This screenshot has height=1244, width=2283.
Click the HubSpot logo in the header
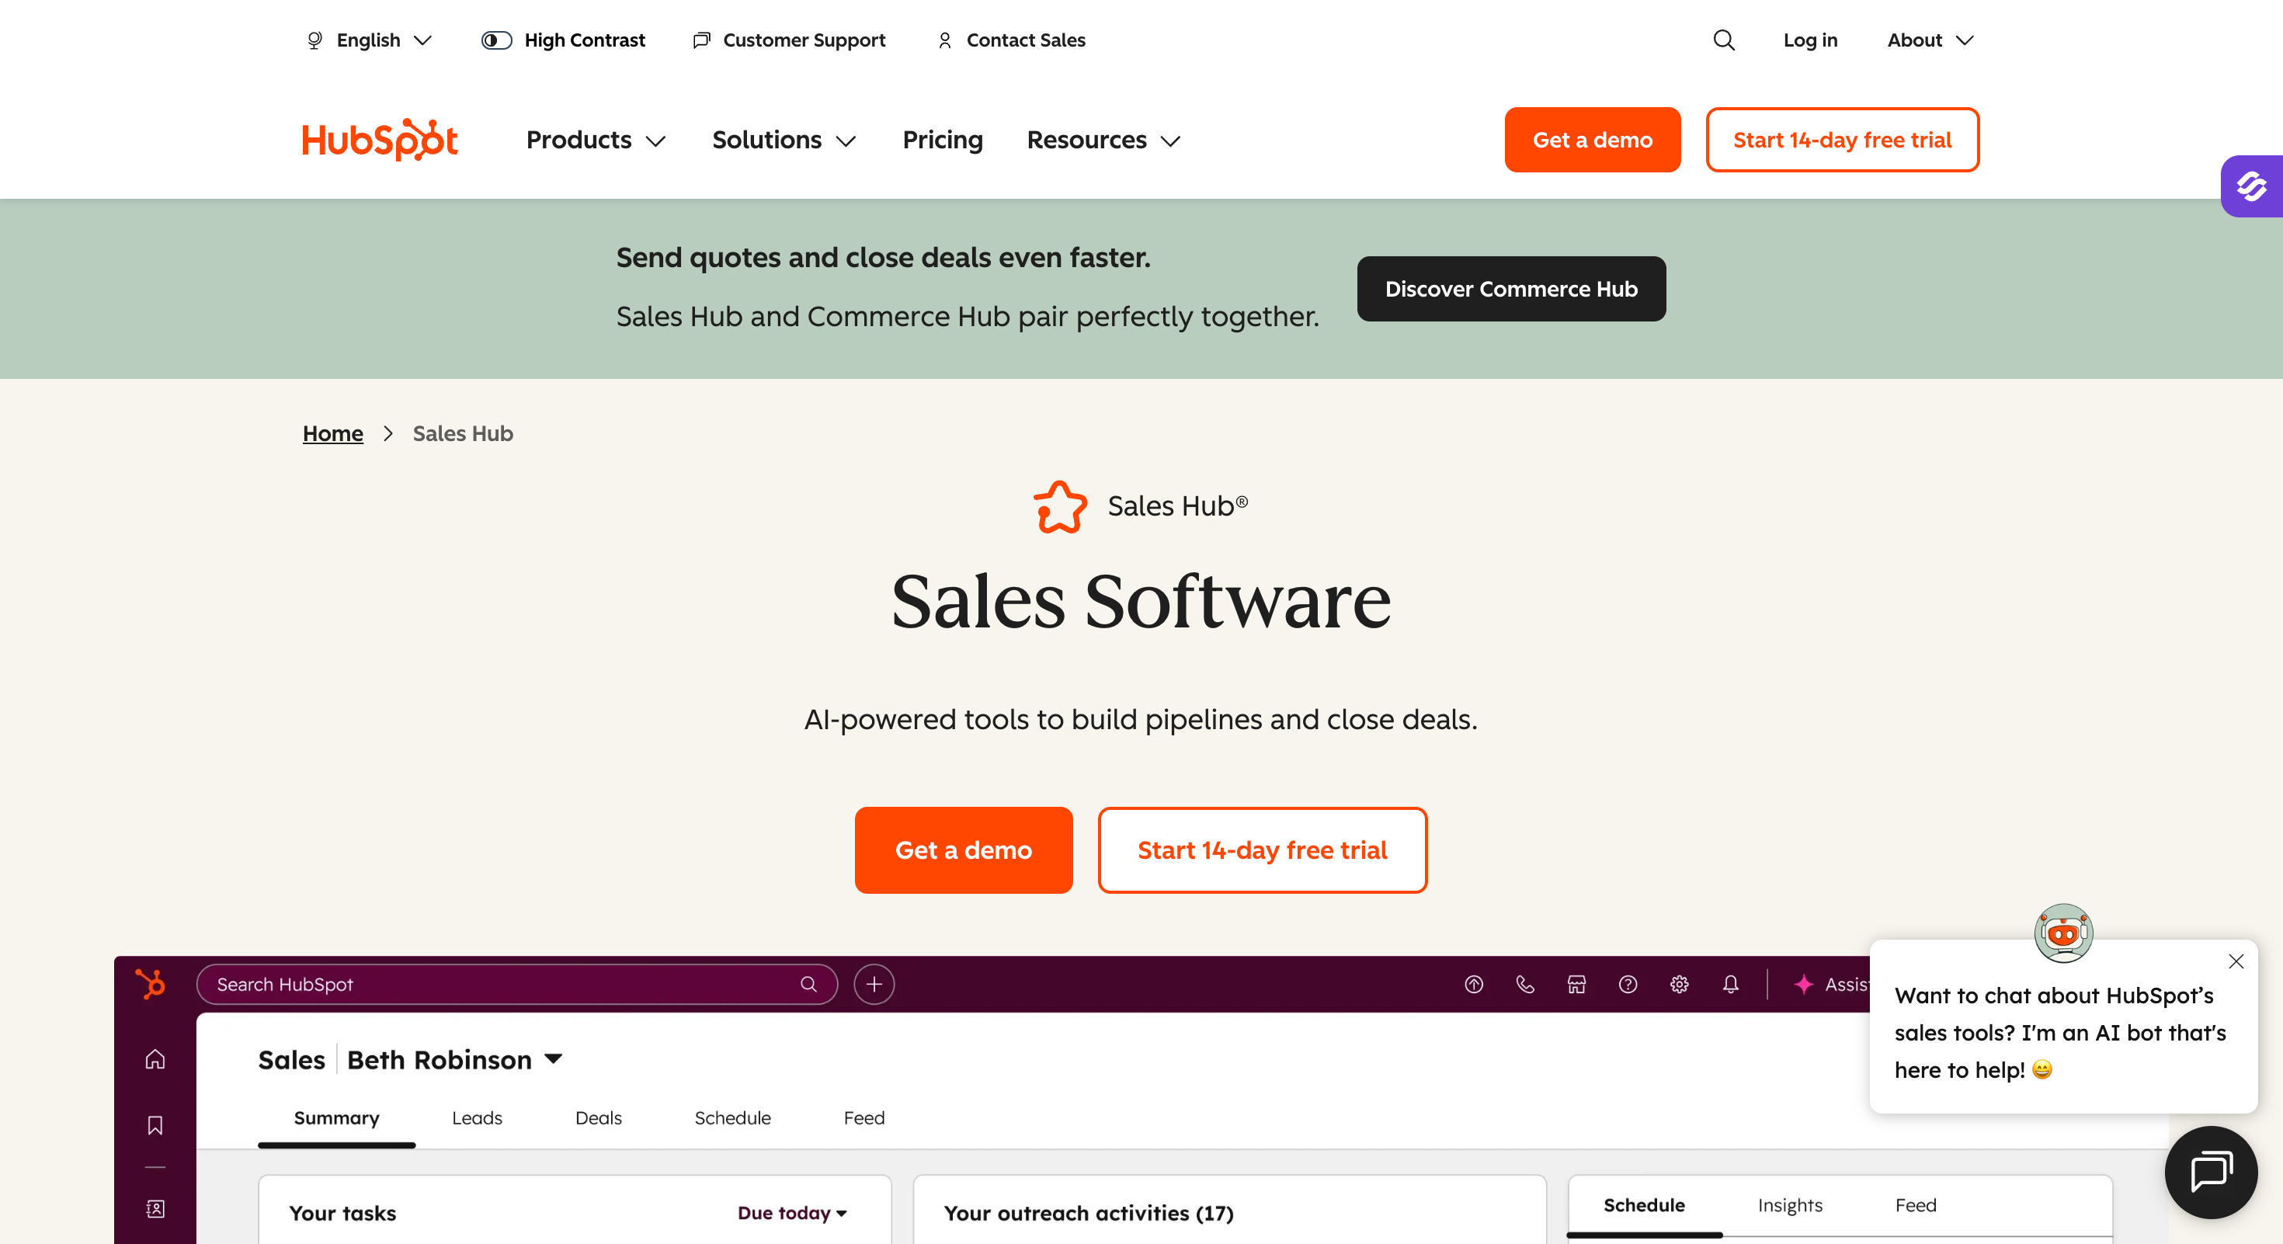(379, 140)
